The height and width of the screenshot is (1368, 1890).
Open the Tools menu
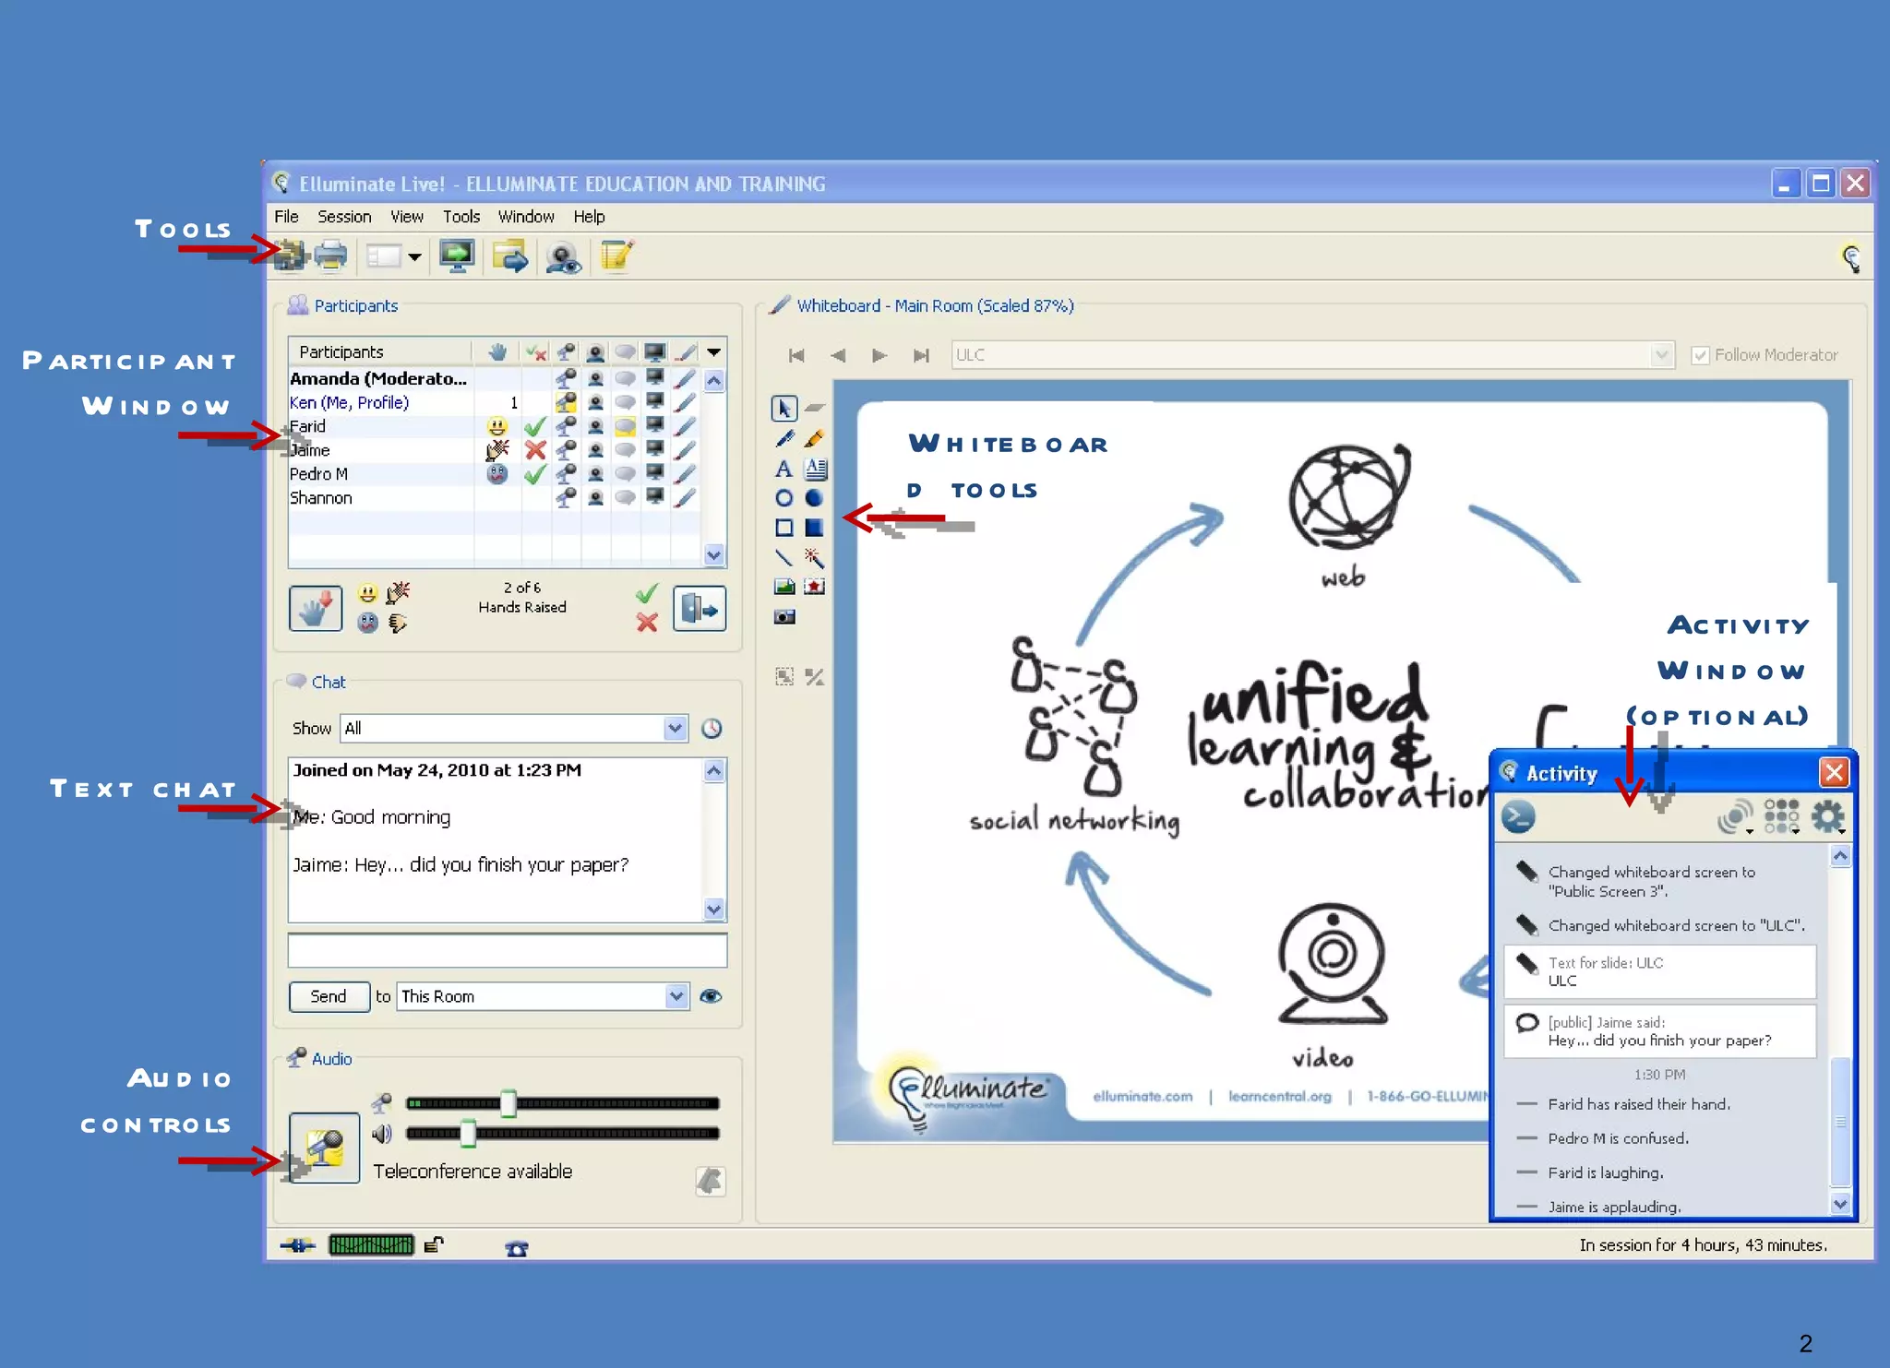(461, 217)
